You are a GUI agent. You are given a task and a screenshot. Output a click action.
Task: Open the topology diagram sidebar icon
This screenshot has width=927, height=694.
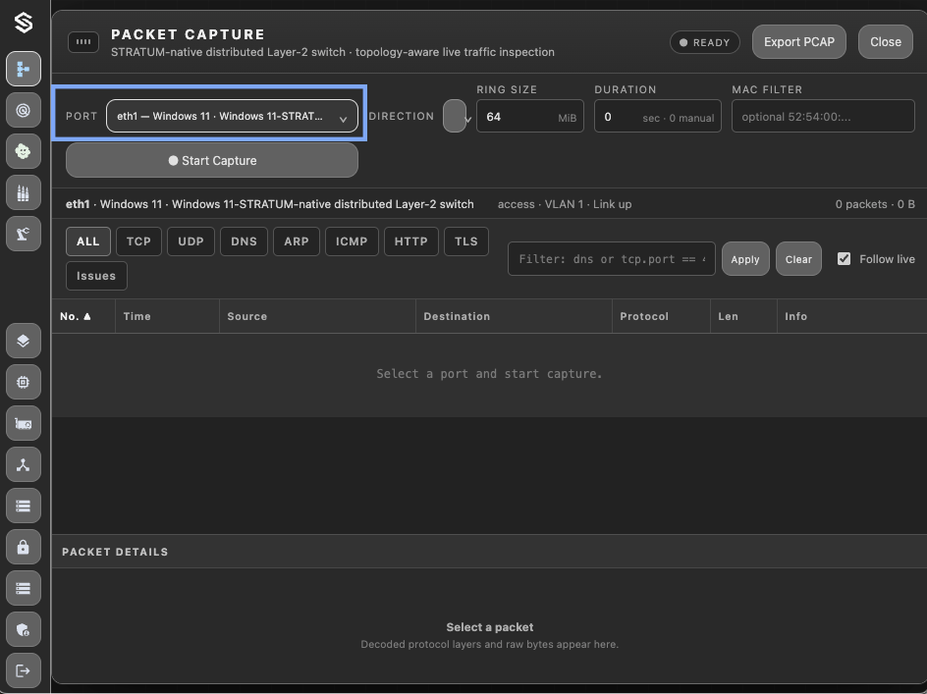[x=24, y=69]
